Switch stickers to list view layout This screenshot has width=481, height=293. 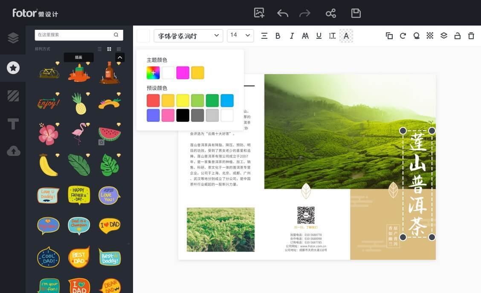tap(99, 49)
